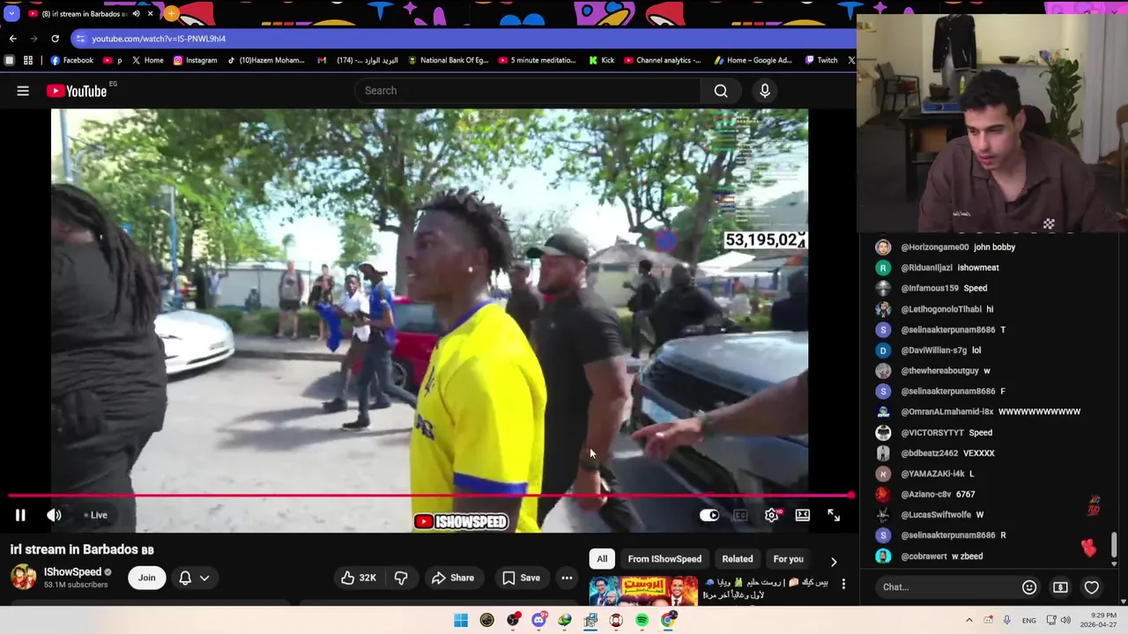Select the For you chip
The image size is (1128, 634).
pos(788,559)
